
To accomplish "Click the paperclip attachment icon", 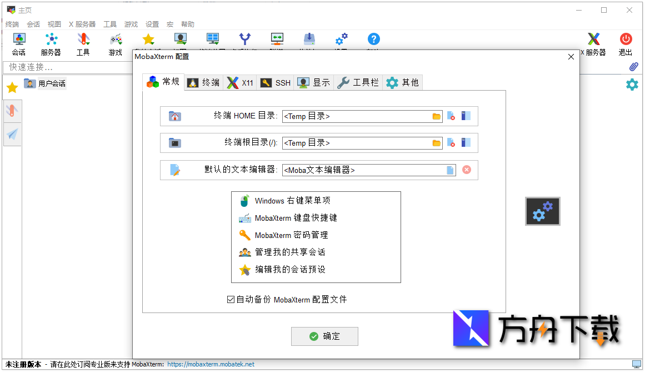I will 633,67.
